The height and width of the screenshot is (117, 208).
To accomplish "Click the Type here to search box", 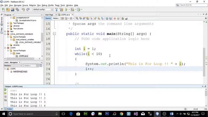I will coord(33,114).
